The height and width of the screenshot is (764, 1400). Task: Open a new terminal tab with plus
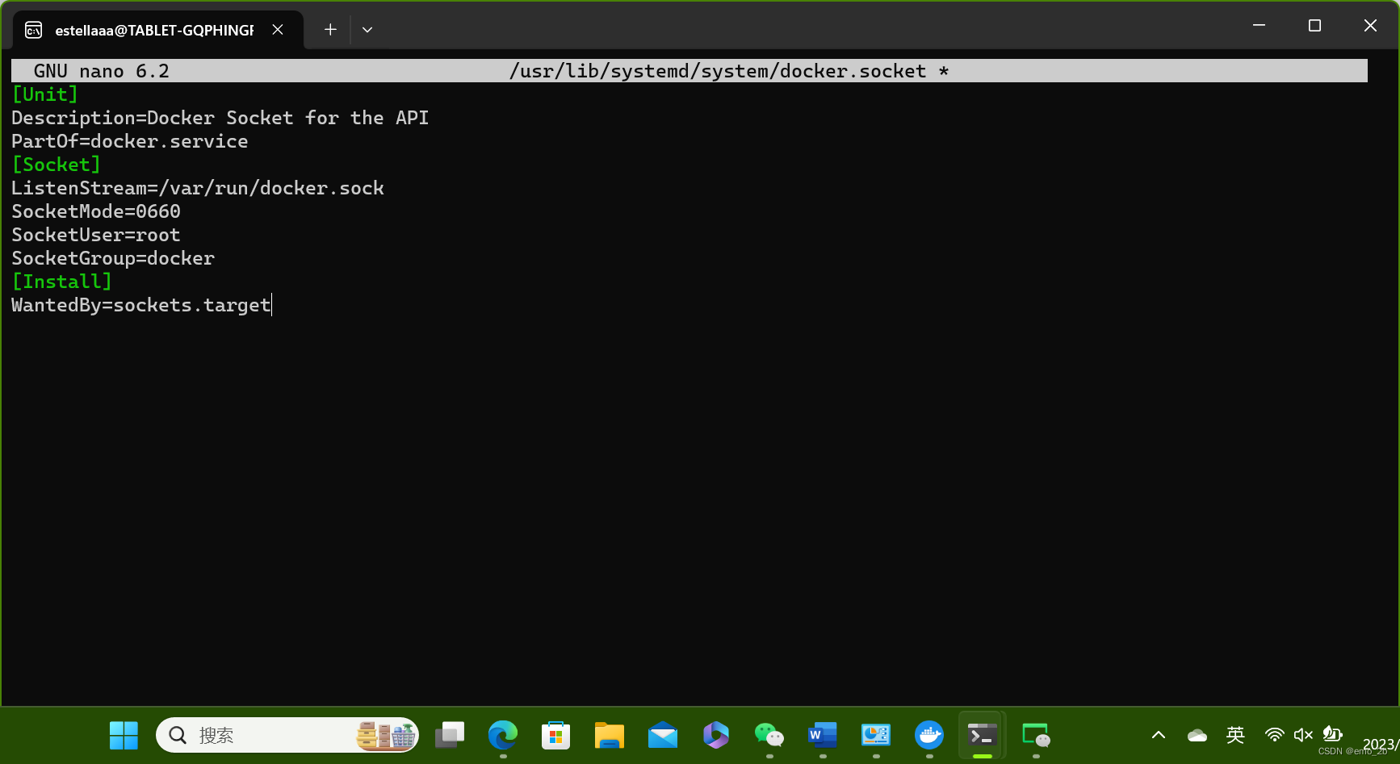pos(330,30)
